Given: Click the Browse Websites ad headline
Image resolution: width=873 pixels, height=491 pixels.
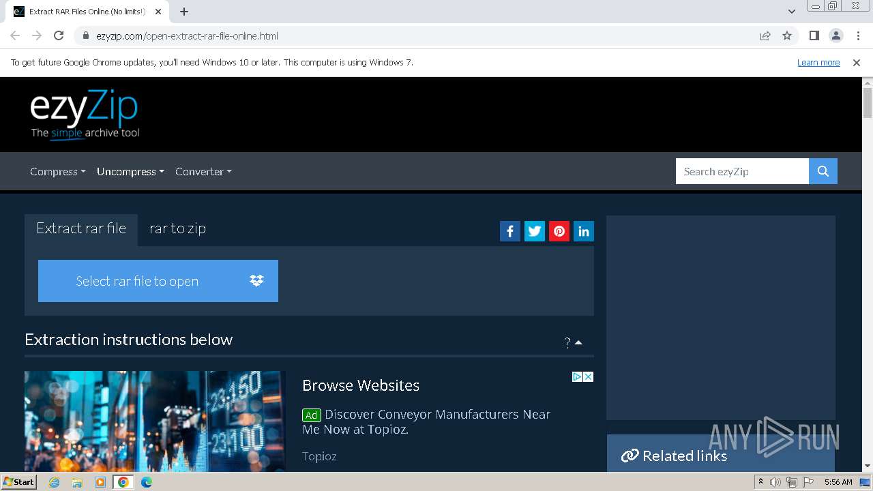Looking at the screenshot, I should point(361,385).
